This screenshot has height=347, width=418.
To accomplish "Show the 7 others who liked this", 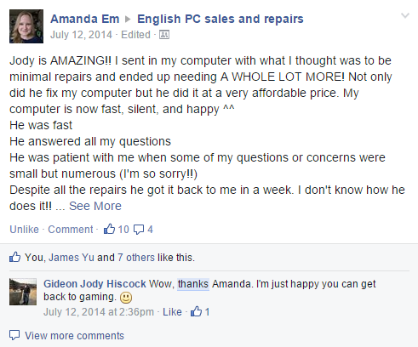I will pyautogui.click(x=136, y=258).
